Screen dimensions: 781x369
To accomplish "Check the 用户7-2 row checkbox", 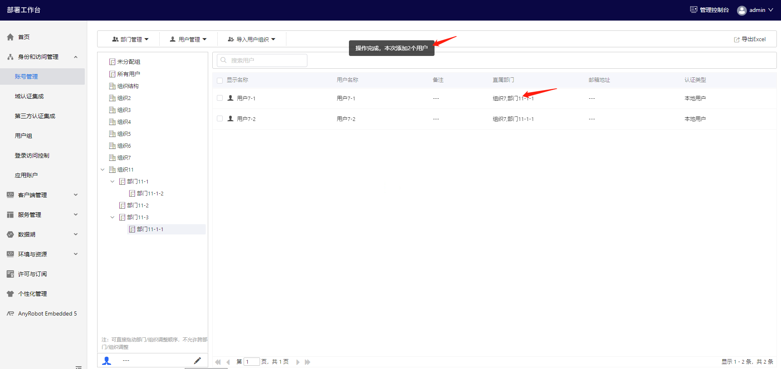I will pos(220,118).
